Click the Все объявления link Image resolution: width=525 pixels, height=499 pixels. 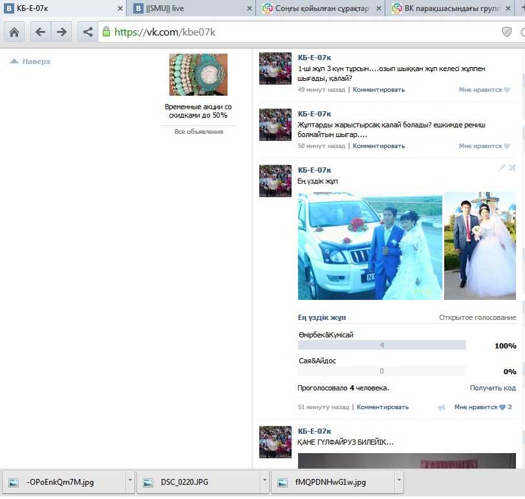[x=198, y=132]
